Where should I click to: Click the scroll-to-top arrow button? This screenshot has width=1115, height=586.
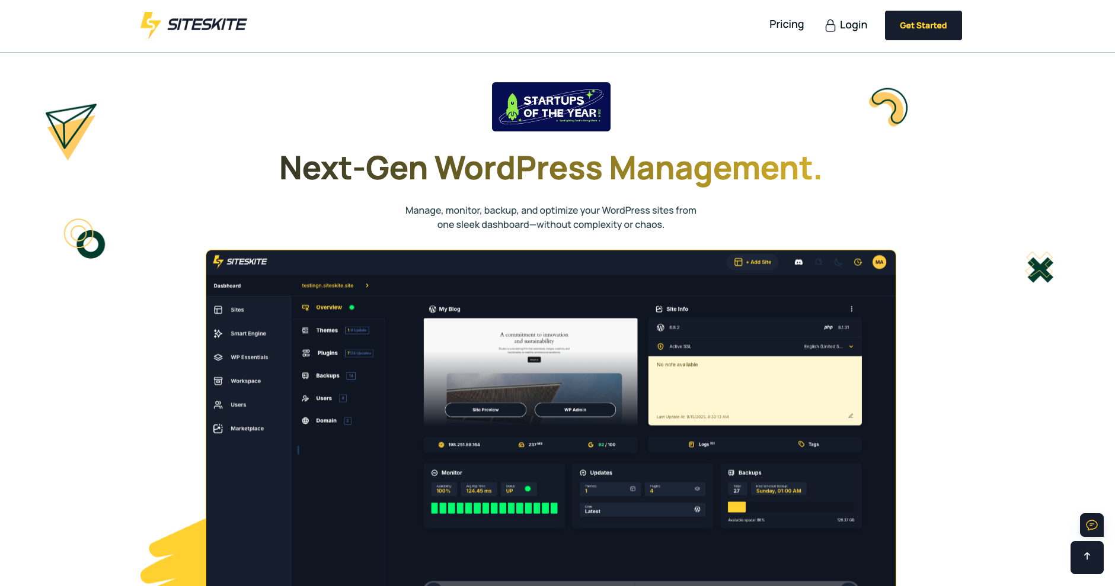click(x=1087, y=557)
